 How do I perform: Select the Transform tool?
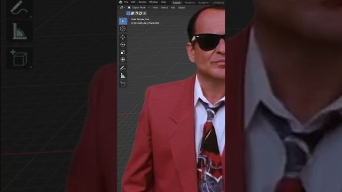[123, 60]
